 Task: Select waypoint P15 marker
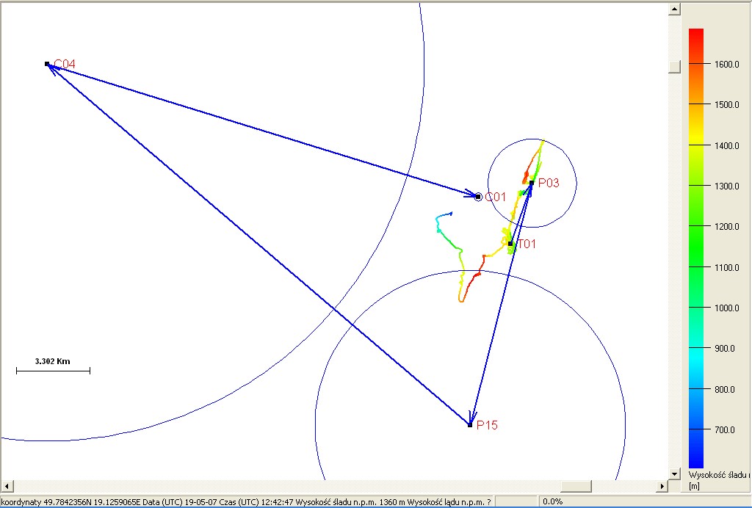470,425
